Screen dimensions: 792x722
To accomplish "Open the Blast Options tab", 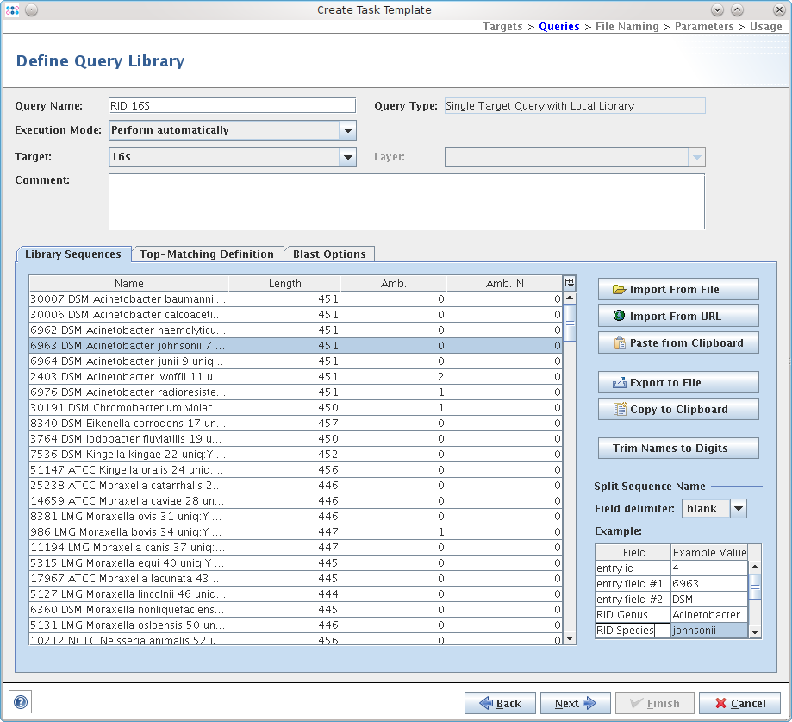I will (x=329, y=254).
